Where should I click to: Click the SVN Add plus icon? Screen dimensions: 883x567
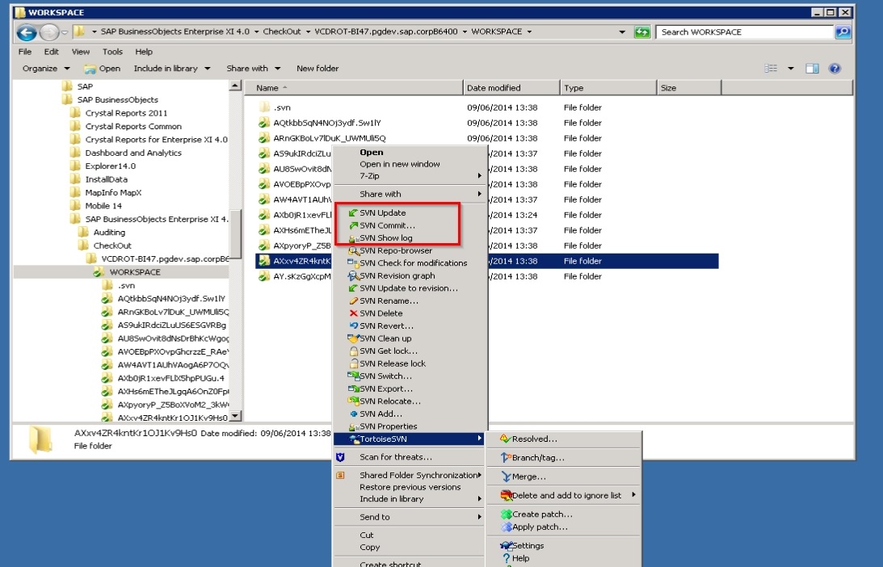coord(354,414)
